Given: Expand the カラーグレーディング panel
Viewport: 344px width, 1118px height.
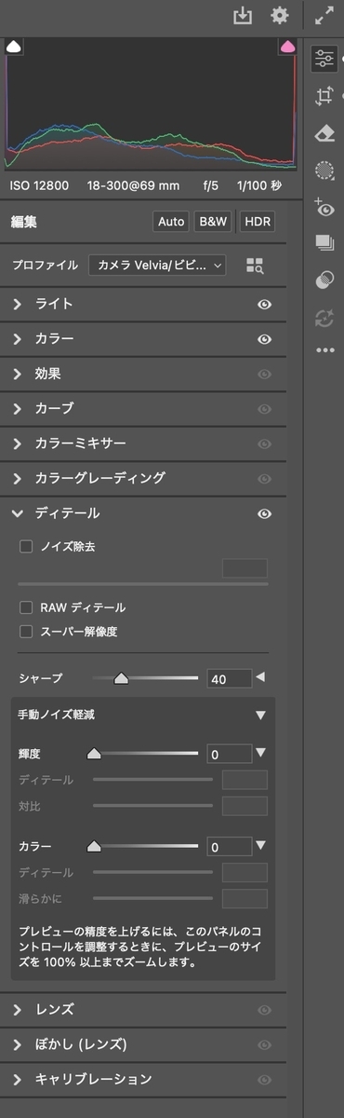Looking at the screenshot, I should (18, 479).
